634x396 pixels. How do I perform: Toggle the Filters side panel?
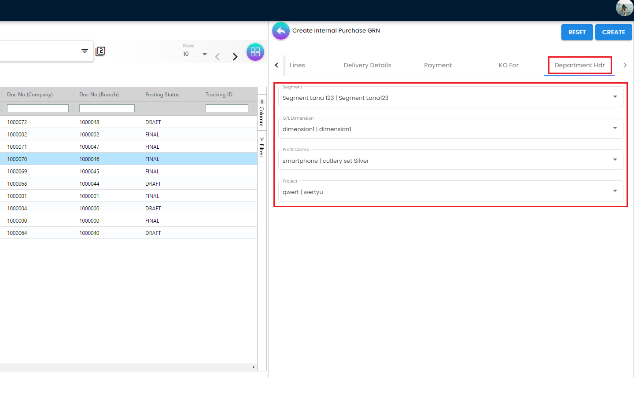point(262,147)
